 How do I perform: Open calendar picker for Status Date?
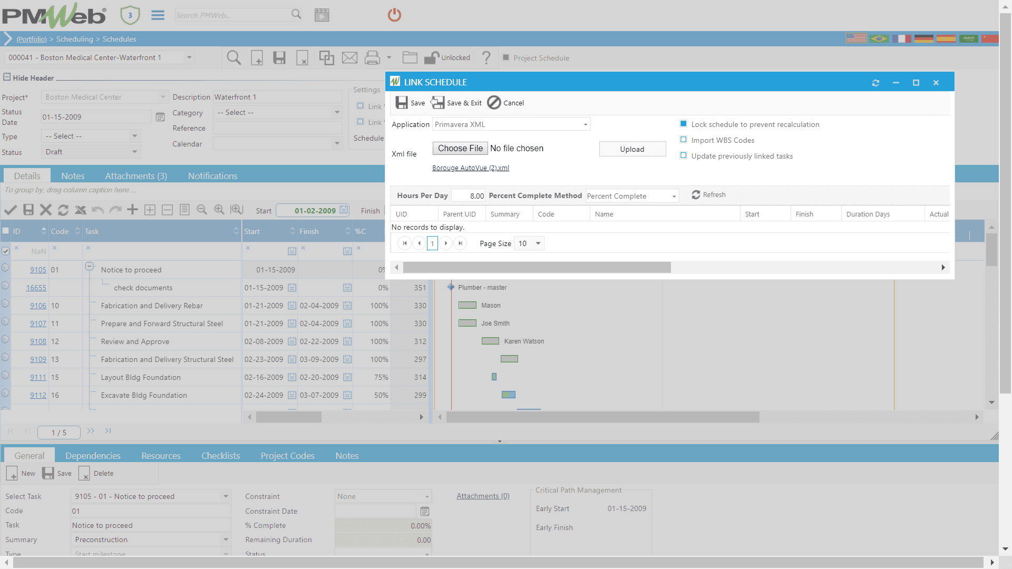160,117
